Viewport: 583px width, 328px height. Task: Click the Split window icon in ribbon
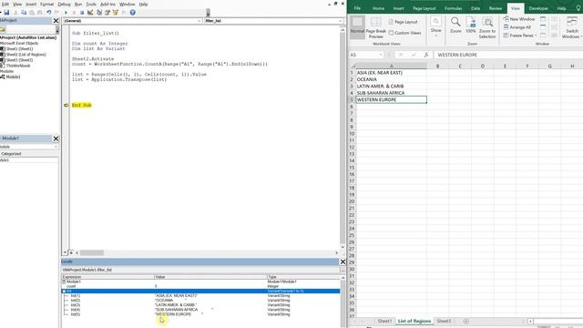coord(543,19)
